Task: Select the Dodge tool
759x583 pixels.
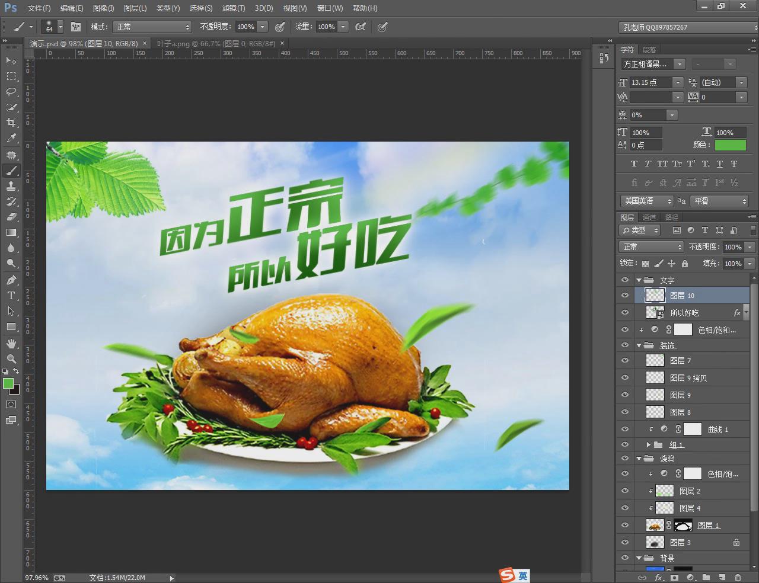Action: pyautogui.click(x=11, y=262)
